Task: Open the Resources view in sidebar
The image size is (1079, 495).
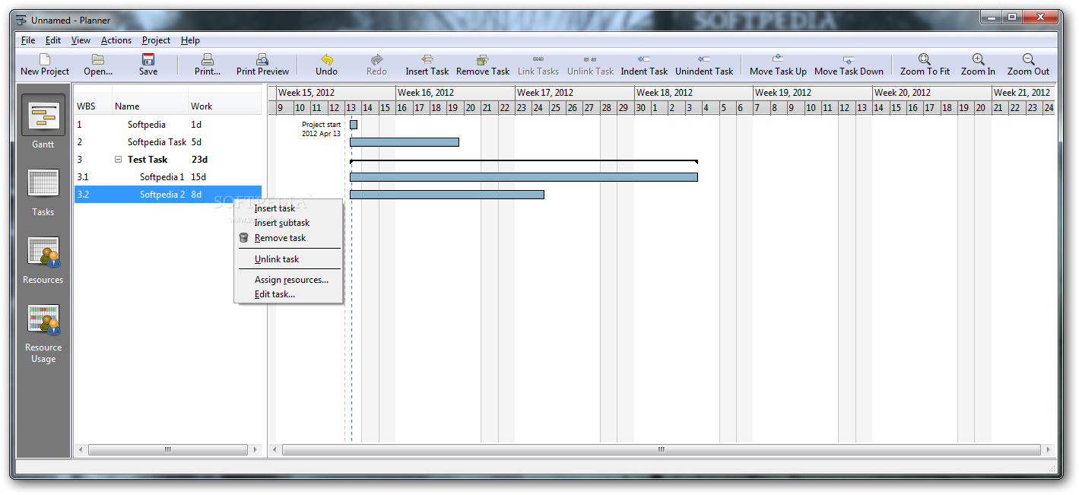Action: pos(43,251)
